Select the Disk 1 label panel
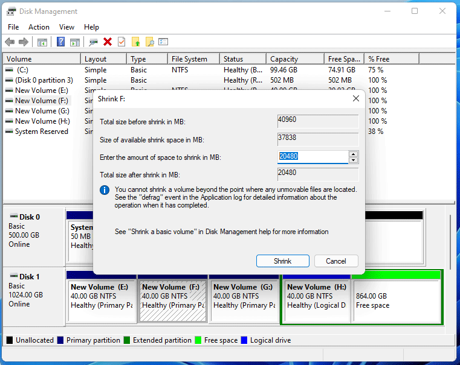Screen dimensions: 460x365 click(34, 296)
